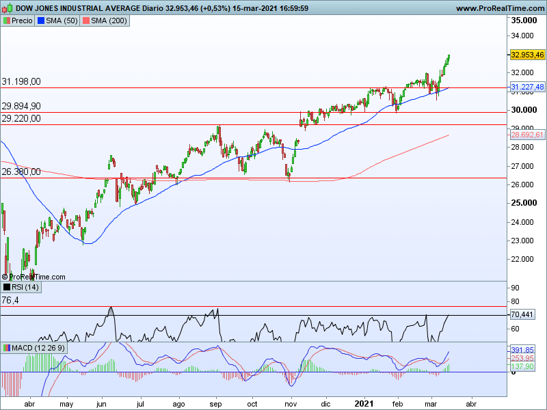
Task: Click the 60 mark on the RSI axis
Action: coord(516,329)
